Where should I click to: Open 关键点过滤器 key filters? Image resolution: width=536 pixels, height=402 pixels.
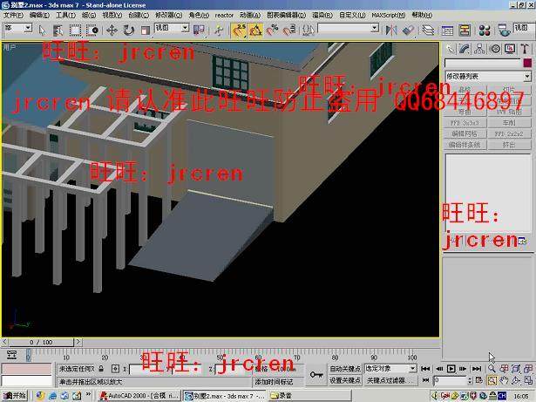pos(390,380)
